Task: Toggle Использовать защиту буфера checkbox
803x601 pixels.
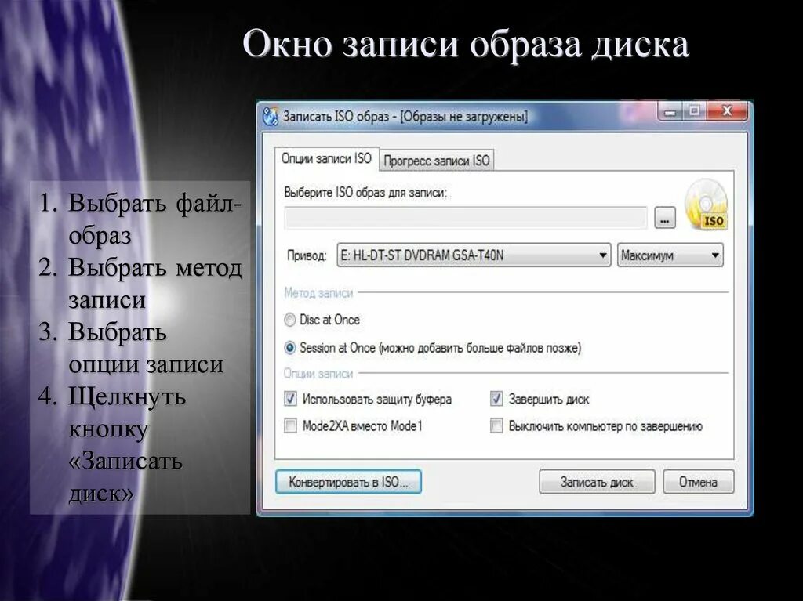Action: (x=290, y=399)
